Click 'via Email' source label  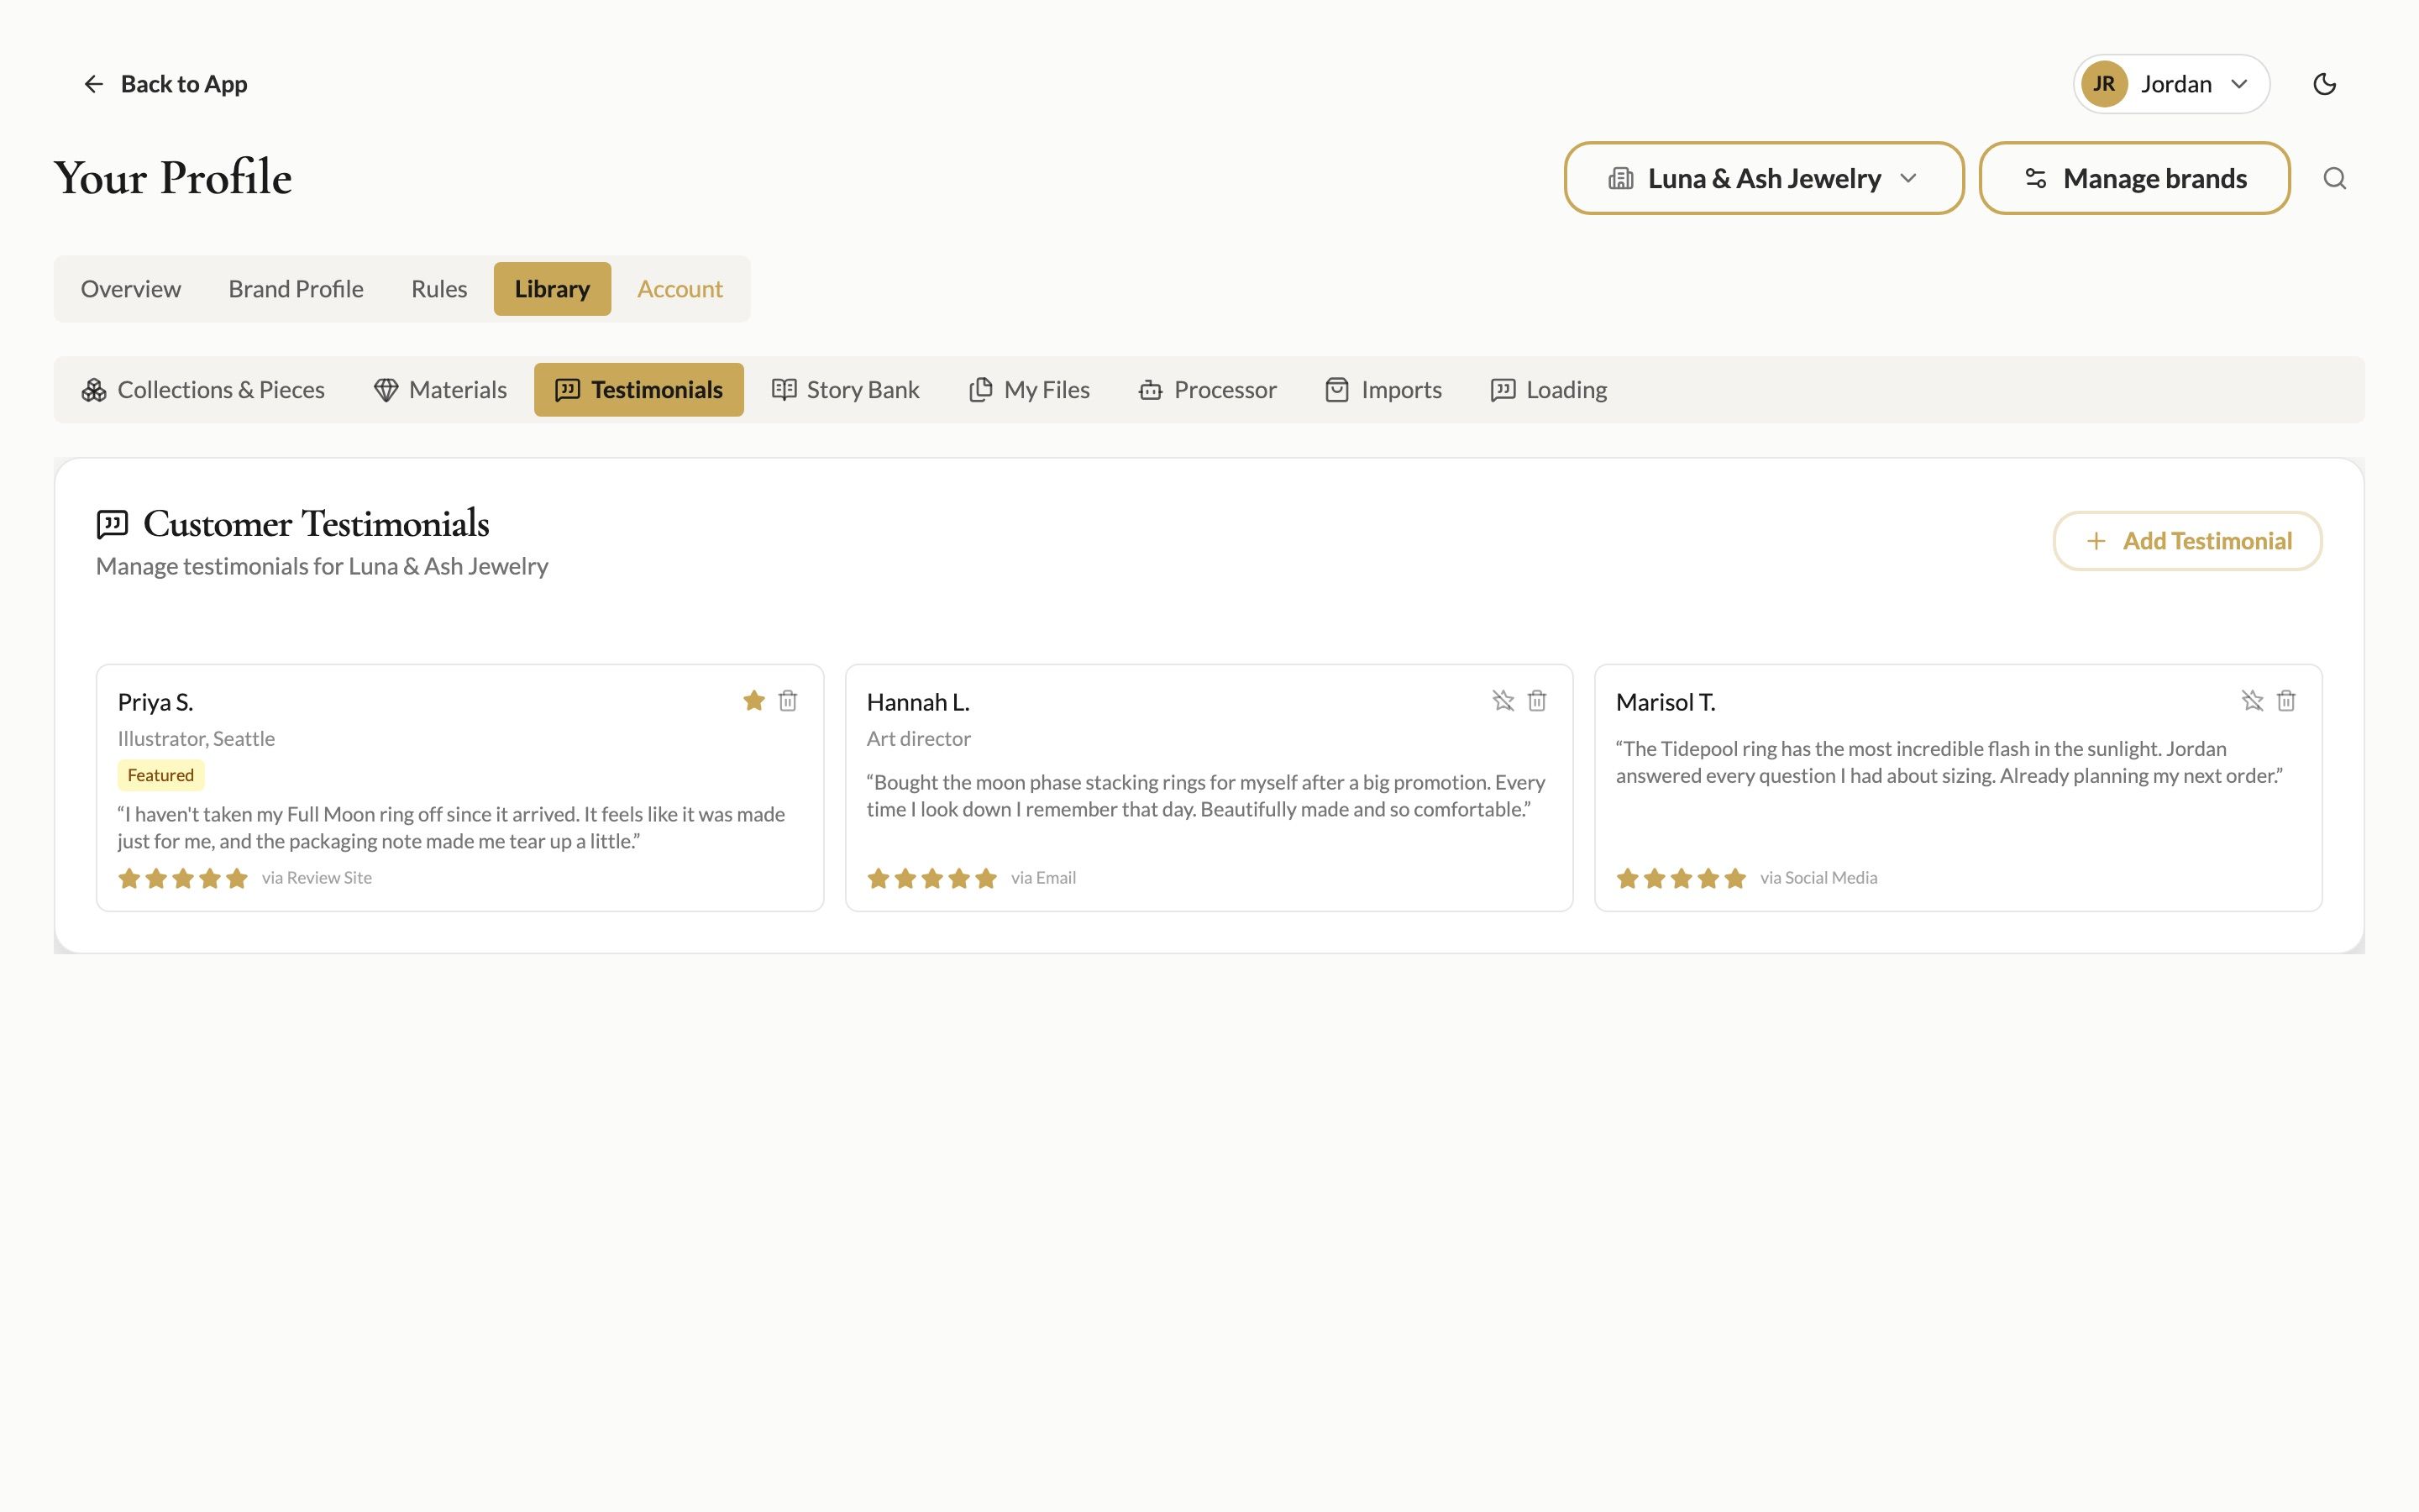click(x=1043, y=878)
